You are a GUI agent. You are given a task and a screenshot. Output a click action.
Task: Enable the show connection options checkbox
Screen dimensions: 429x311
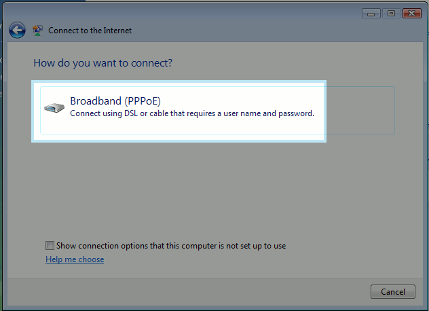click(50, 246)
